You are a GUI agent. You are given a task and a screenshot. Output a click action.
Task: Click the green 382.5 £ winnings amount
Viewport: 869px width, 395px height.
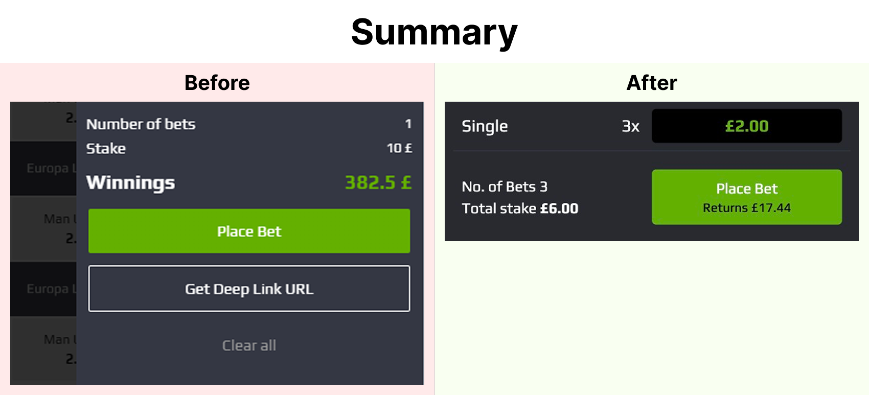[x=378, y=182]
